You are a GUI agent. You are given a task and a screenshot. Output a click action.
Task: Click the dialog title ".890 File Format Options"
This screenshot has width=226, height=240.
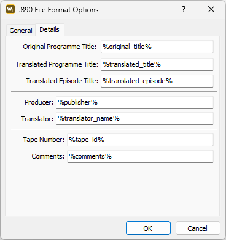tap(59, 10)
